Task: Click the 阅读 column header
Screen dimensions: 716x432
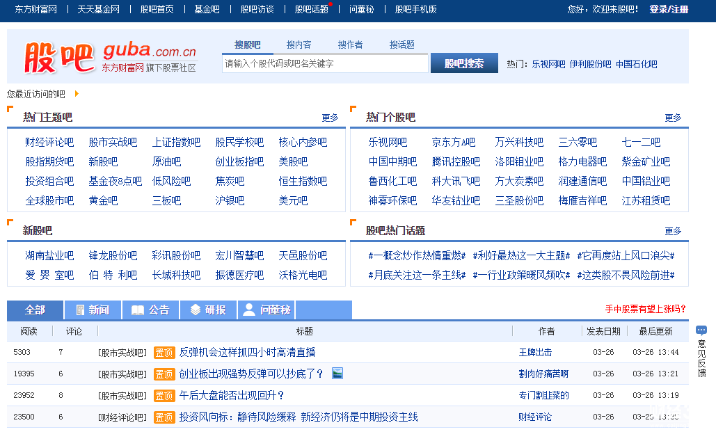Action: (x=29, y=331)
